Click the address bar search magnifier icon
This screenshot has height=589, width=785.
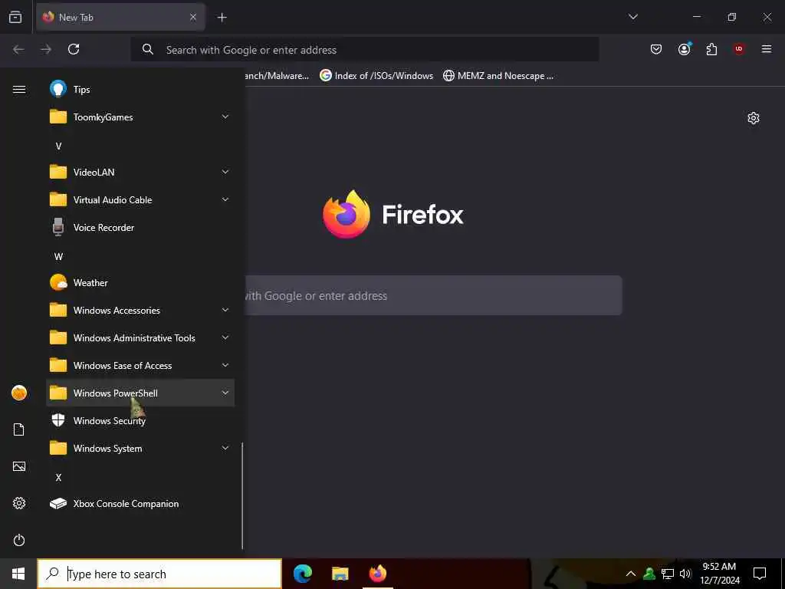pyautogui.click(x=148, y=49)
